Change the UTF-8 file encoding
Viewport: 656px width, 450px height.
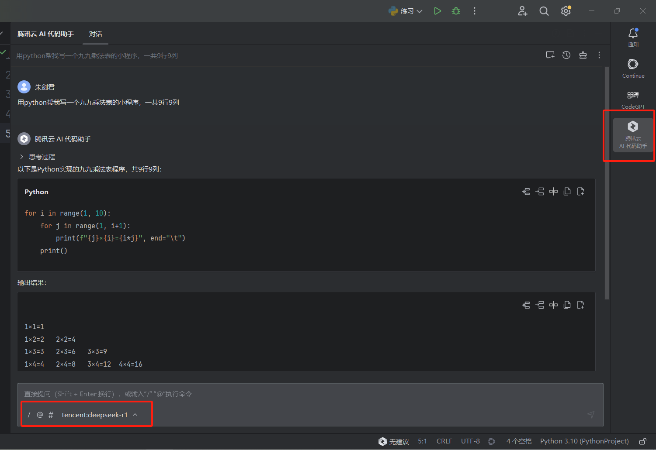click(x=470, y=441)
